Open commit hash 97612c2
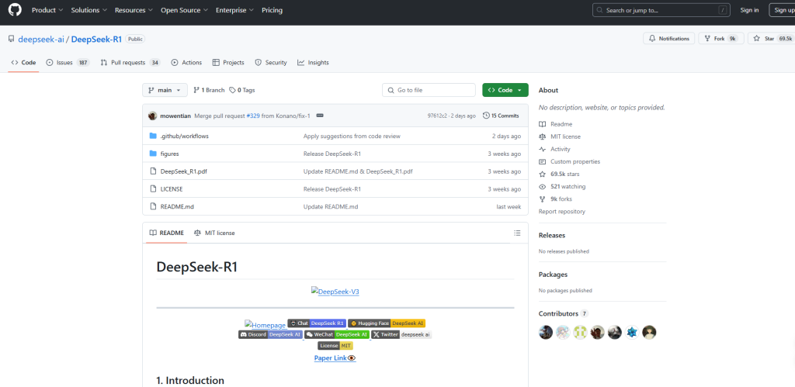This screenshot has width=795, height=387. [438, 116]
